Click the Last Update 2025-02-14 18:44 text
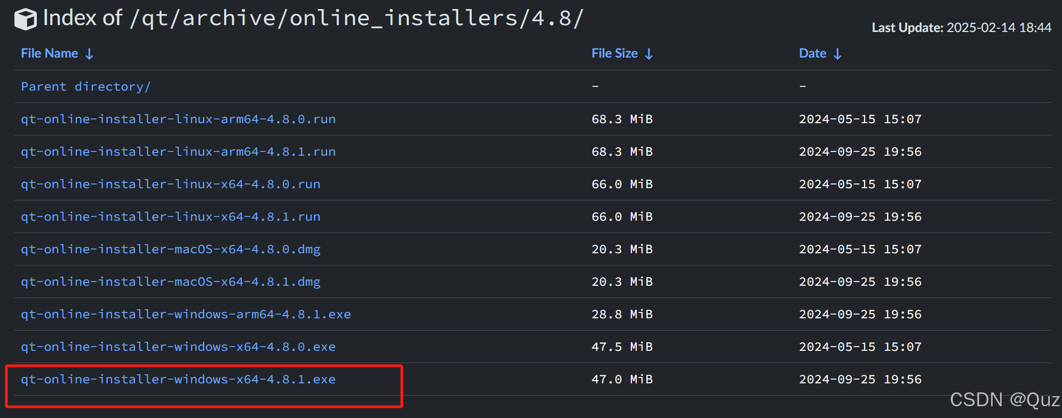This screenshot has height=418, width=1062. pyautogui.click(x=962, y=28)
